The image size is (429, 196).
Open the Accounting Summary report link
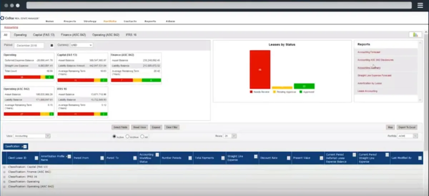click(369, 68)
